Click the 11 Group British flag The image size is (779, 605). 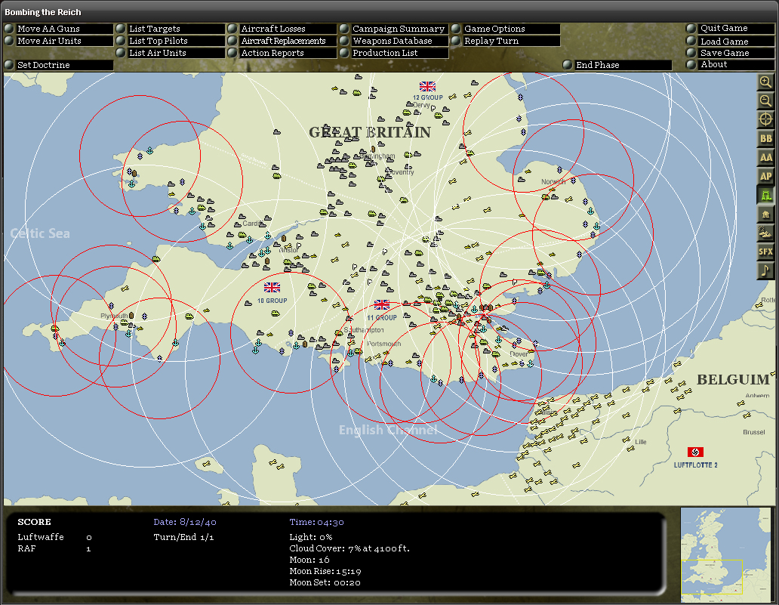[x=381, y=304]
